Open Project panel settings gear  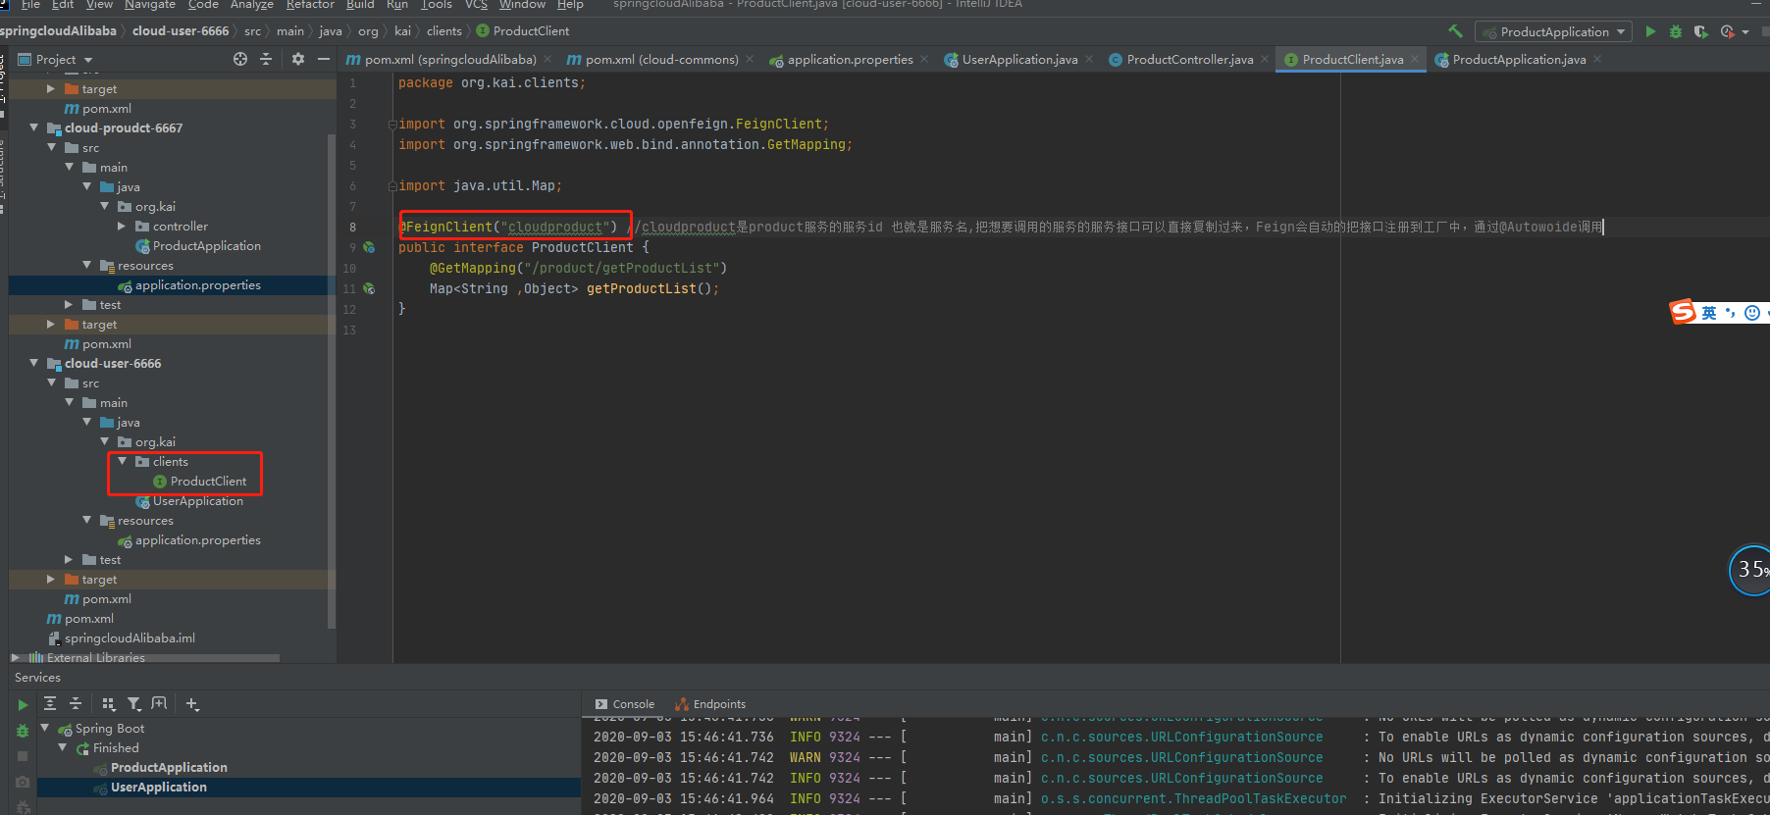click(x=298, y=60)
